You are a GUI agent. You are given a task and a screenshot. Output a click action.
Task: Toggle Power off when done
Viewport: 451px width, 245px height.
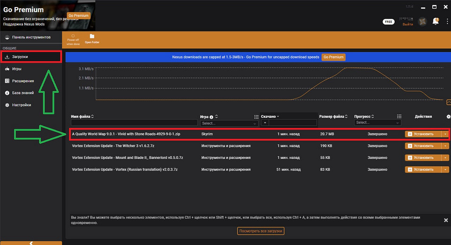[73, 38]
